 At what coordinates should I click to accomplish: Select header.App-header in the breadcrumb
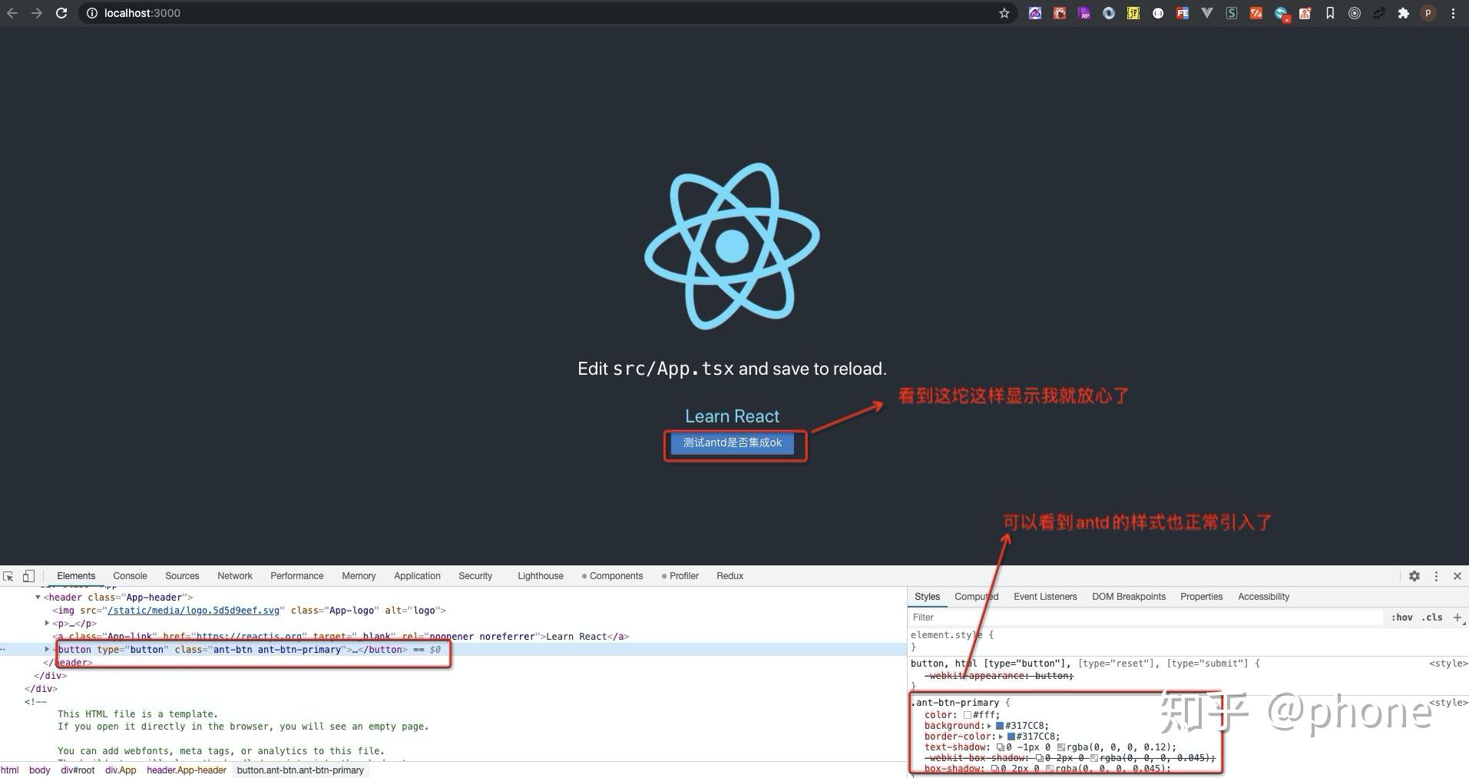point(187,770)
